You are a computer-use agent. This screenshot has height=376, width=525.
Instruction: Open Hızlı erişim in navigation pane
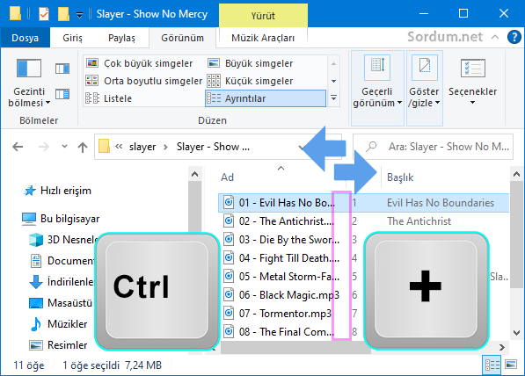click(57, 191)
